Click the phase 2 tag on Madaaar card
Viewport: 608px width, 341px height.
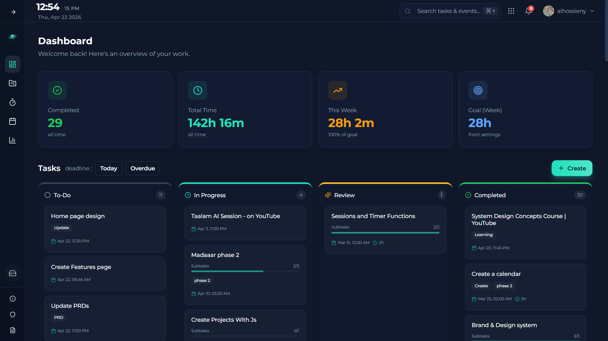pos(202,281)
